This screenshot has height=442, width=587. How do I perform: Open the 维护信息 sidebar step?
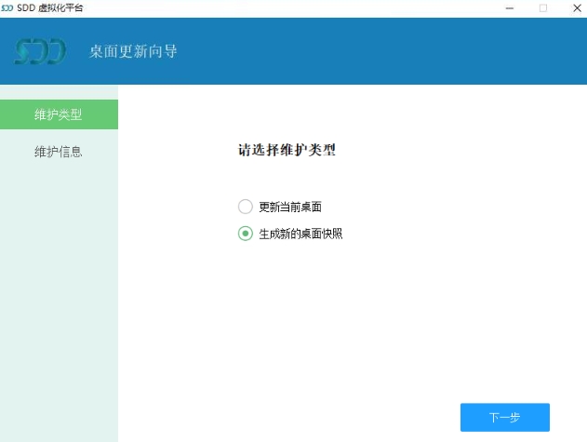click(59, 151)
